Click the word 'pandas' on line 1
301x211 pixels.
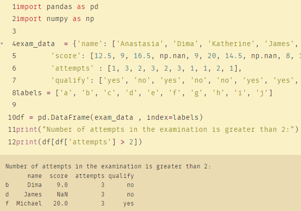pos(59,7)
